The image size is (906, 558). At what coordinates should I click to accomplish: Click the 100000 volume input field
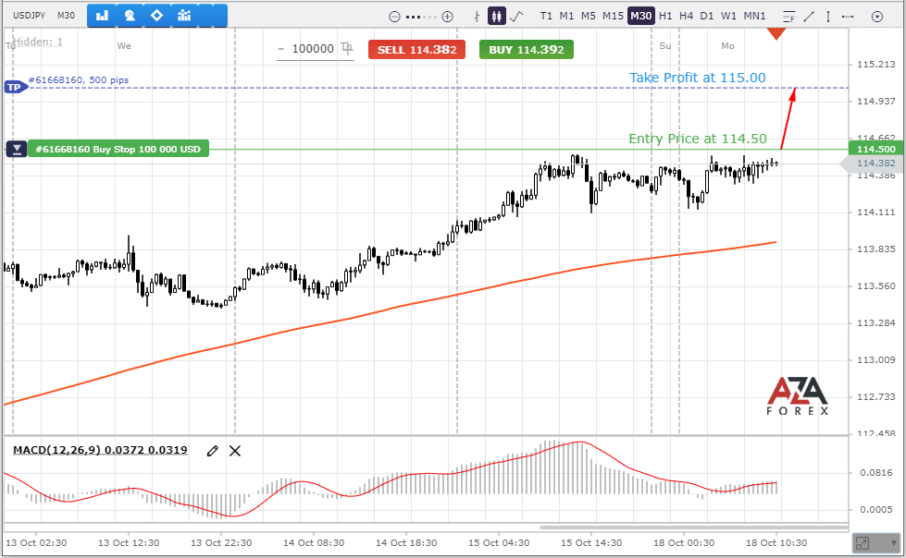coord(313,49)
